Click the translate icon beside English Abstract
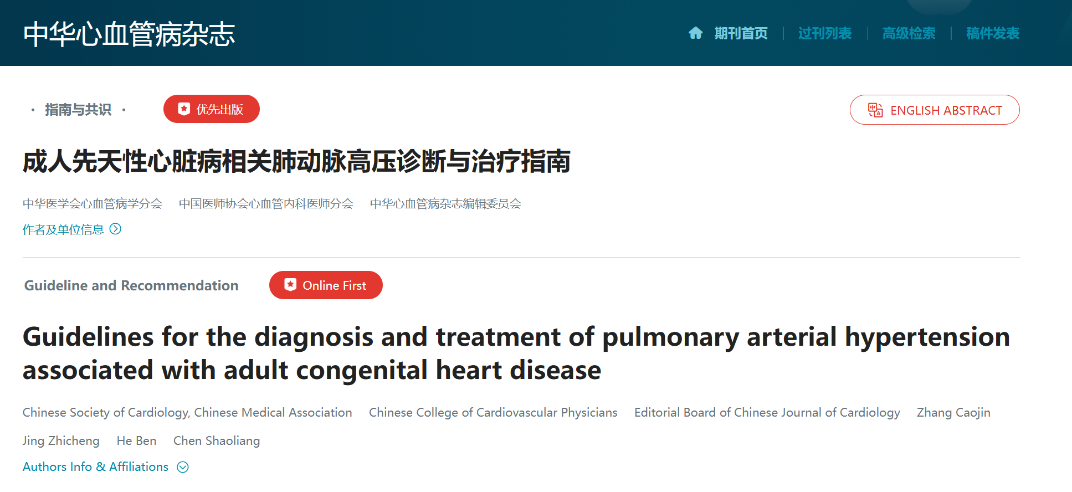 pos(875,110)
